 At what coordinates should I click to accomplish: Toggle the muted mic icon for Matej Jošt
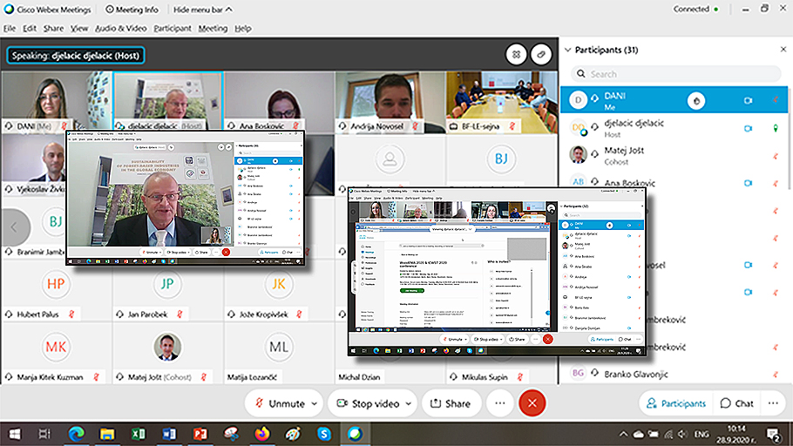coord(776,156)
